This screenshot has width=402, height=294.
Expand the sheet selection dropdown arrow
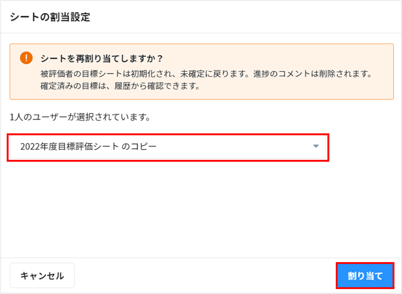[x=316, y=146]
